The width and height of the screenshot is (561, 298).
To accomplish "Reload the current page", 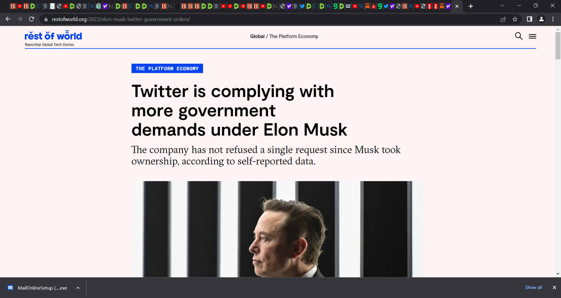I will 32,19.
